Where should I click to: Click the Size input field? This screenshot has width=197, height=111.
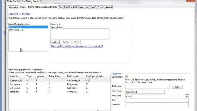157,101
